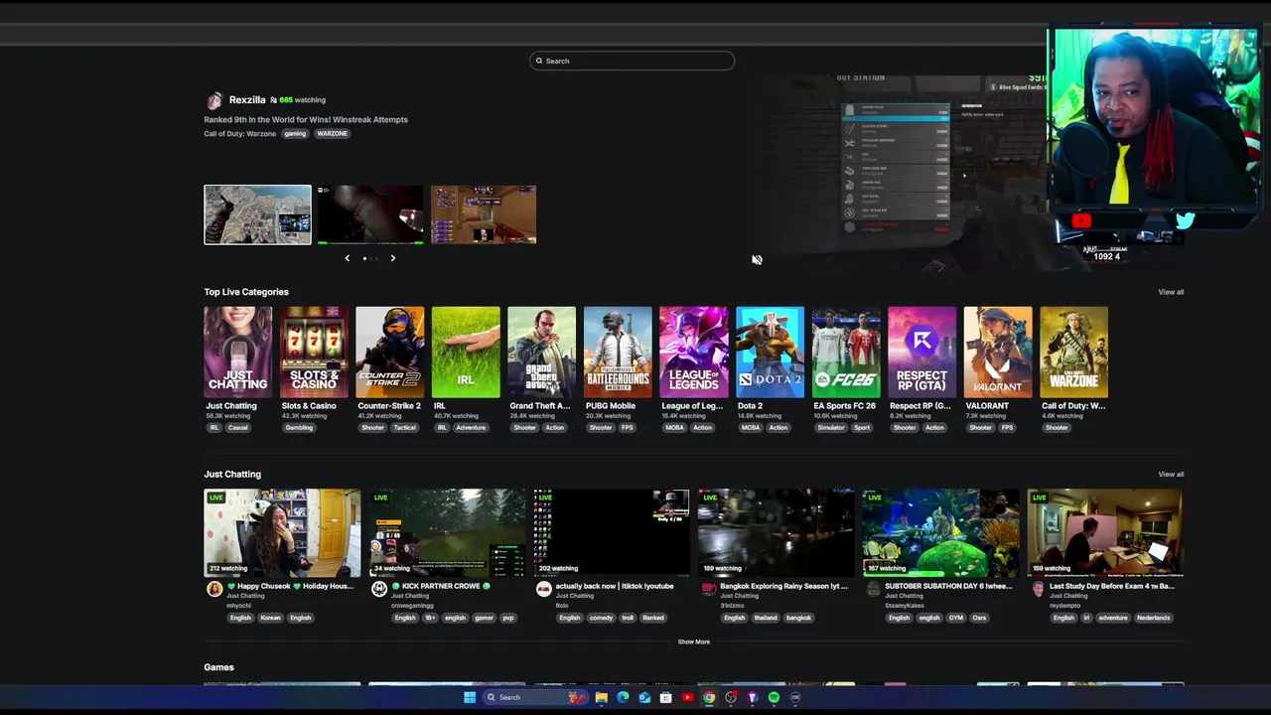Click the WARZONE tag under Rexzilla
The image size is (1271, 715).
(333, 134)
